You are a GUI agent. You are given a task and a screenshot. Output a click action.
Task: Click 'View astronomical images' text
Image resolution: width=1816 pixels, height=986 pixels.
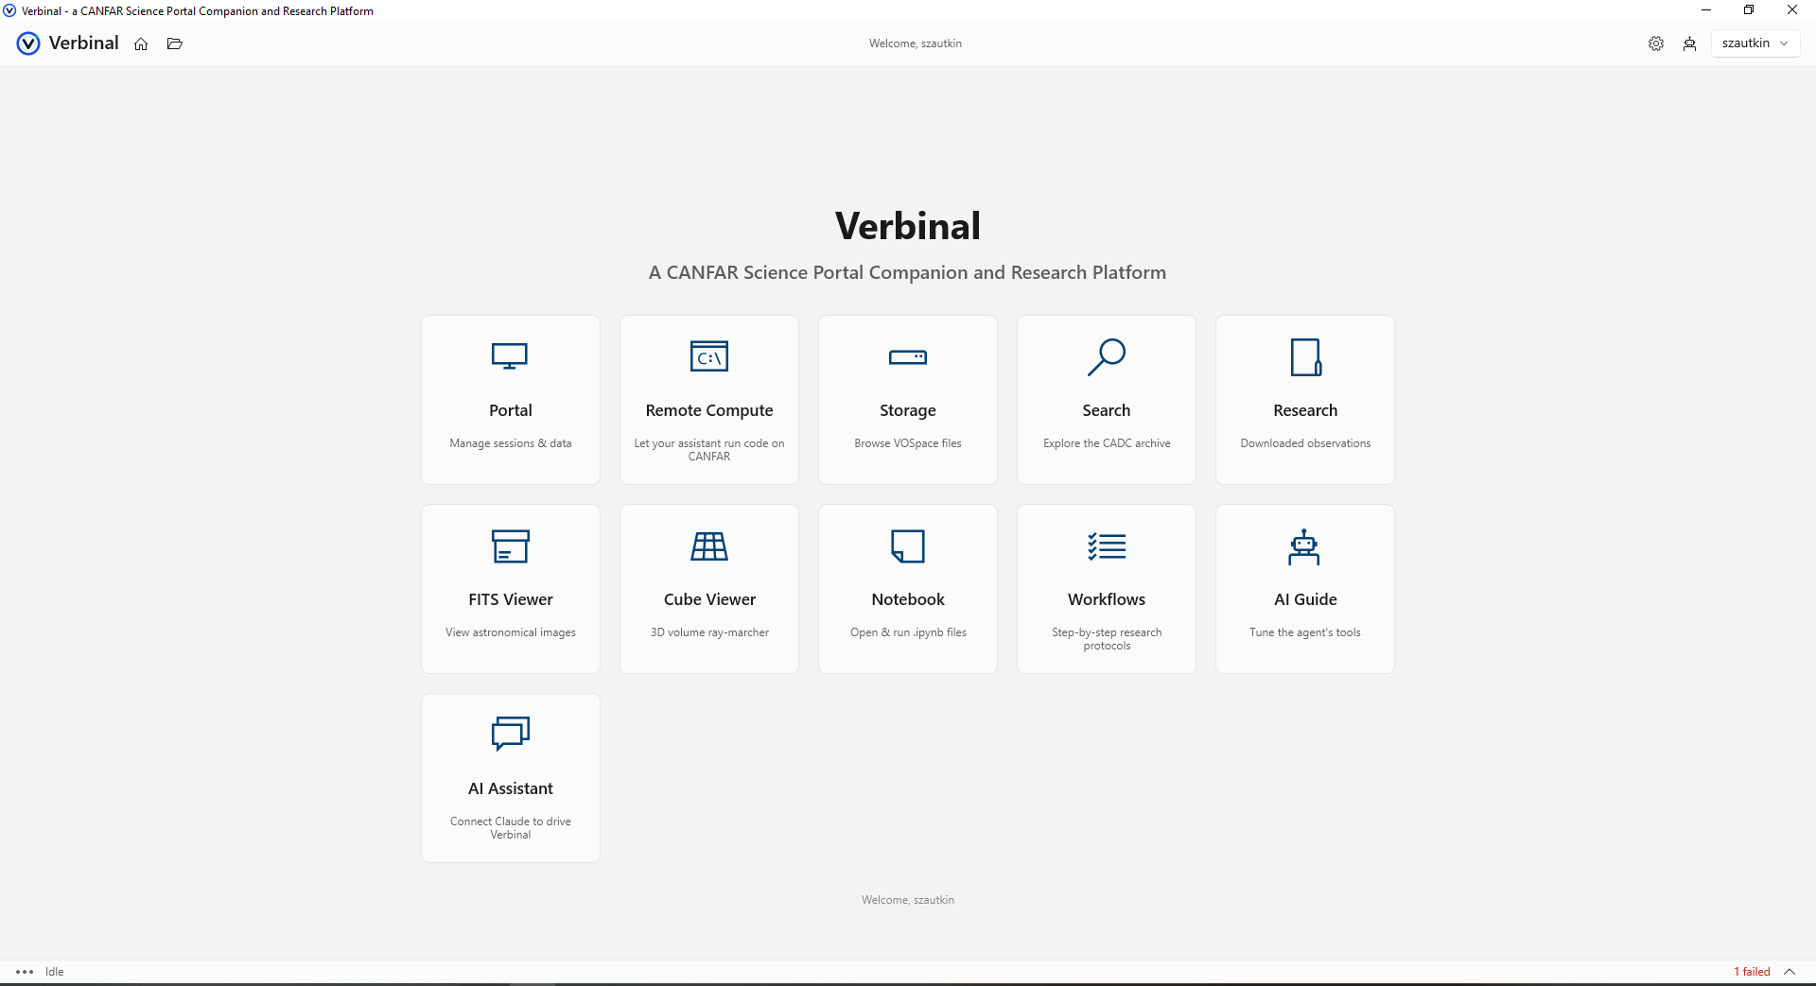511,632
